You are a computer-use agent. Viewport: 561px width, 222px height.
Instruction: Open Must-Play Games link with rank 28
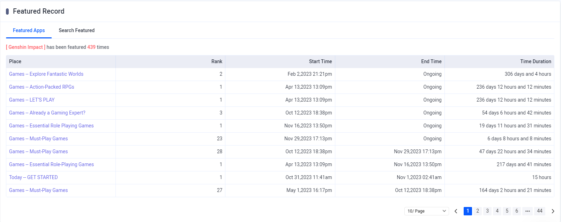(38, 151)
